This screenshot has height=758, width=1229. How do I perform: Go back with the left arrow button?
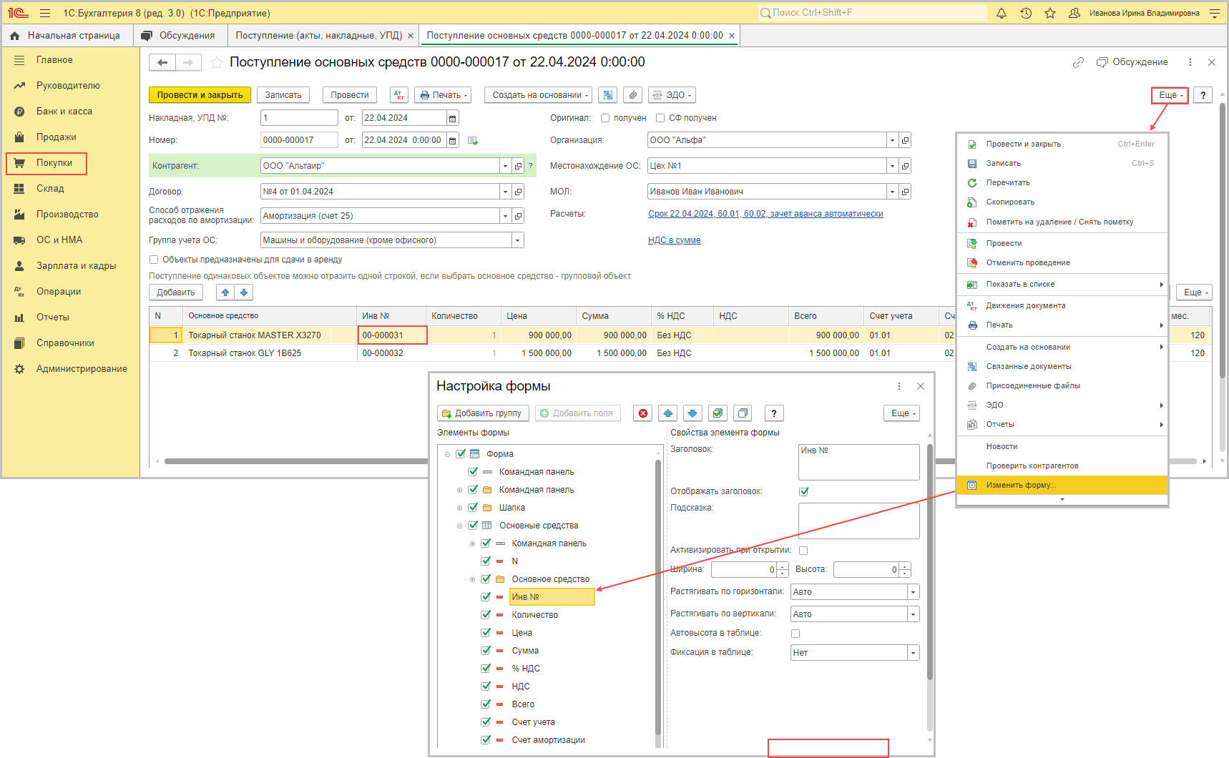click(x=162, y=63)
